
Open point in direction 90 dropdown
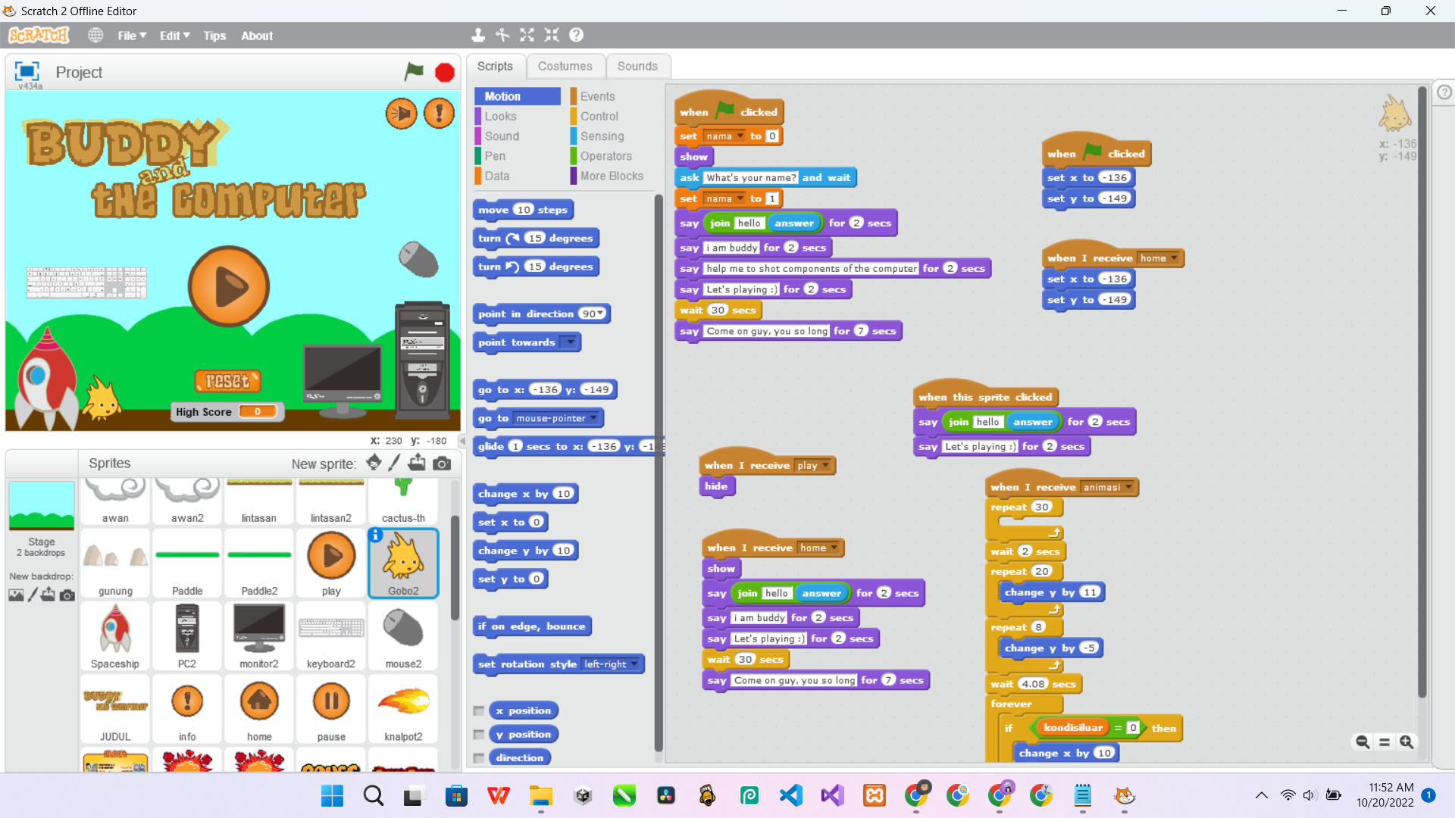point(600,314)
